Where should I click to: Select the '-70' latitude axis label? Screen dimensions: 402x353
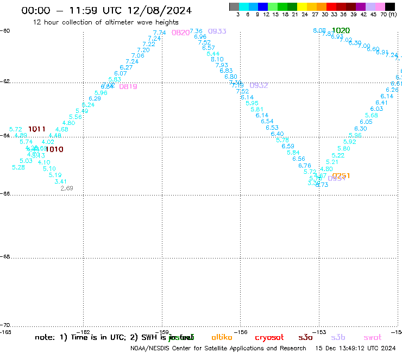[5, 325]
